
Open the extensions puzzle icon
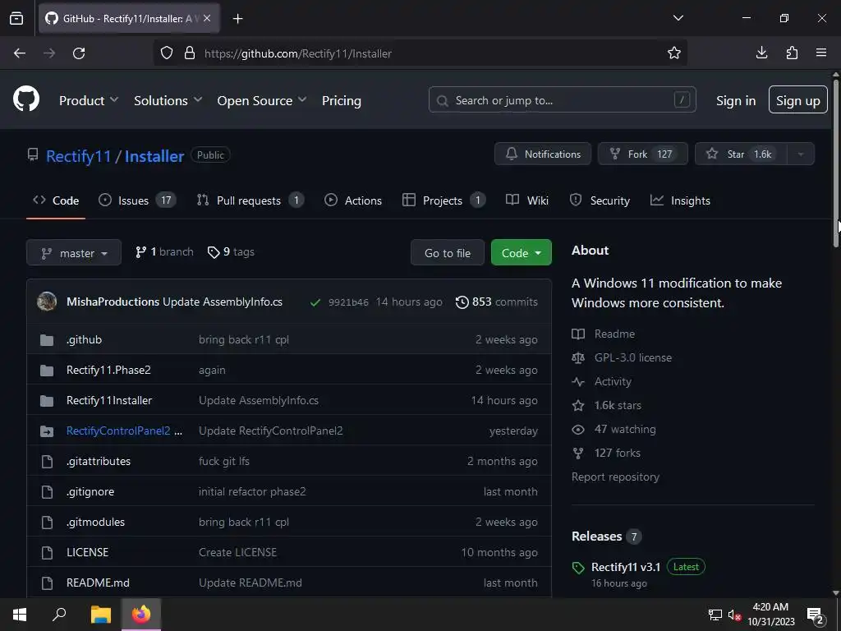click(792, 53)
